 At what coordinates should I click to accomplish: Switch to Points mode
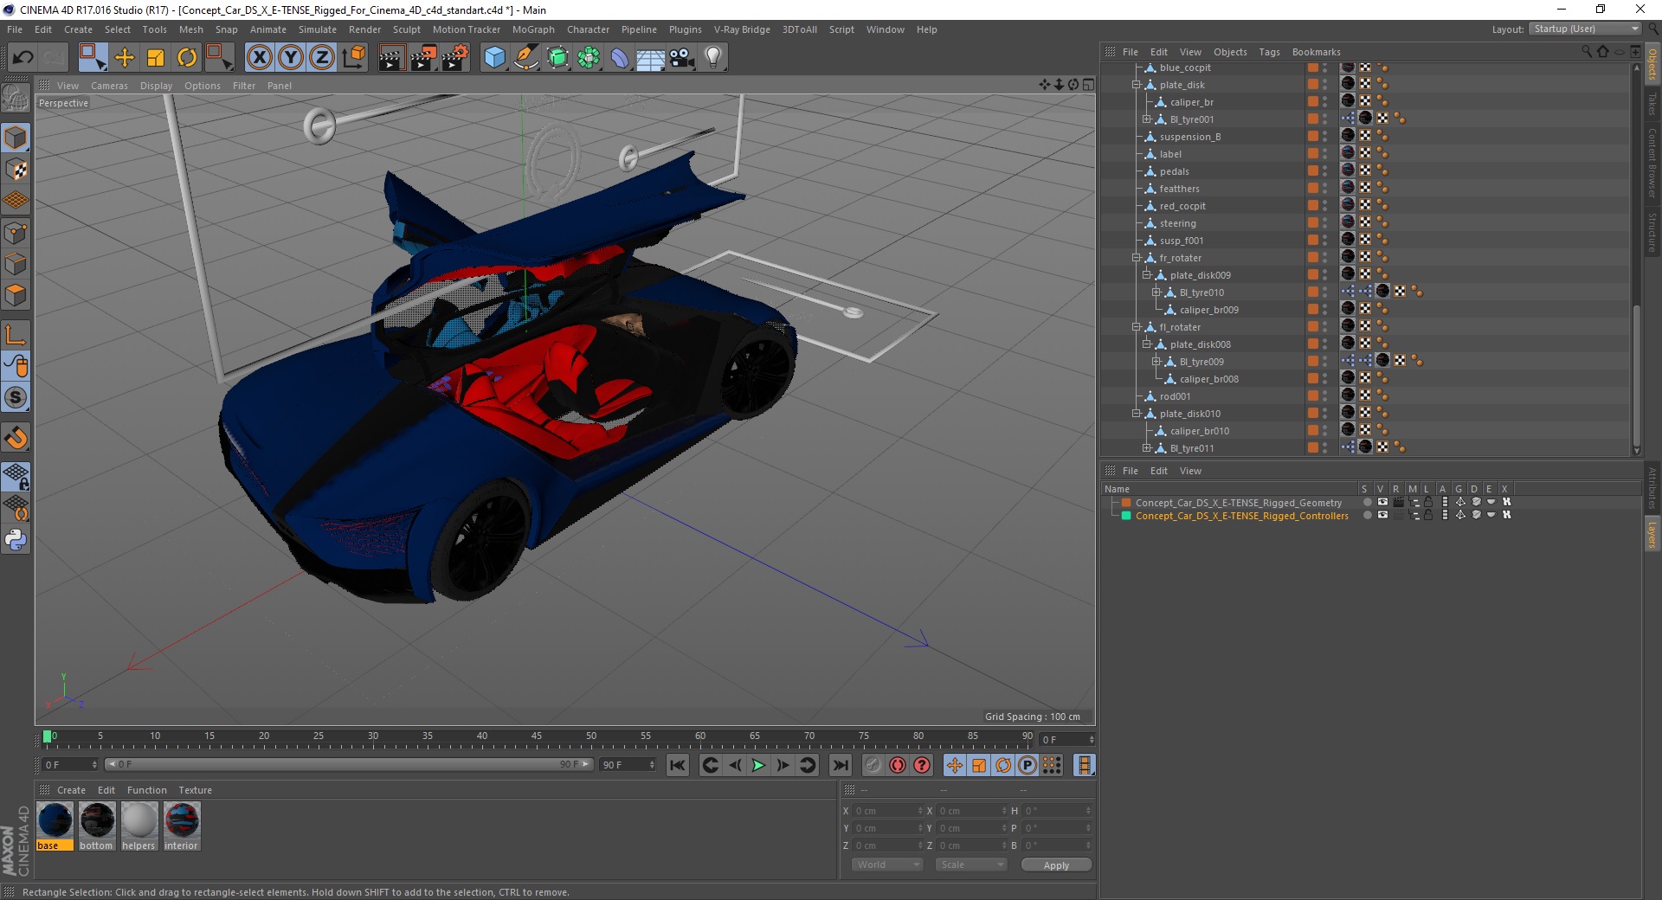tap(16, 232)
